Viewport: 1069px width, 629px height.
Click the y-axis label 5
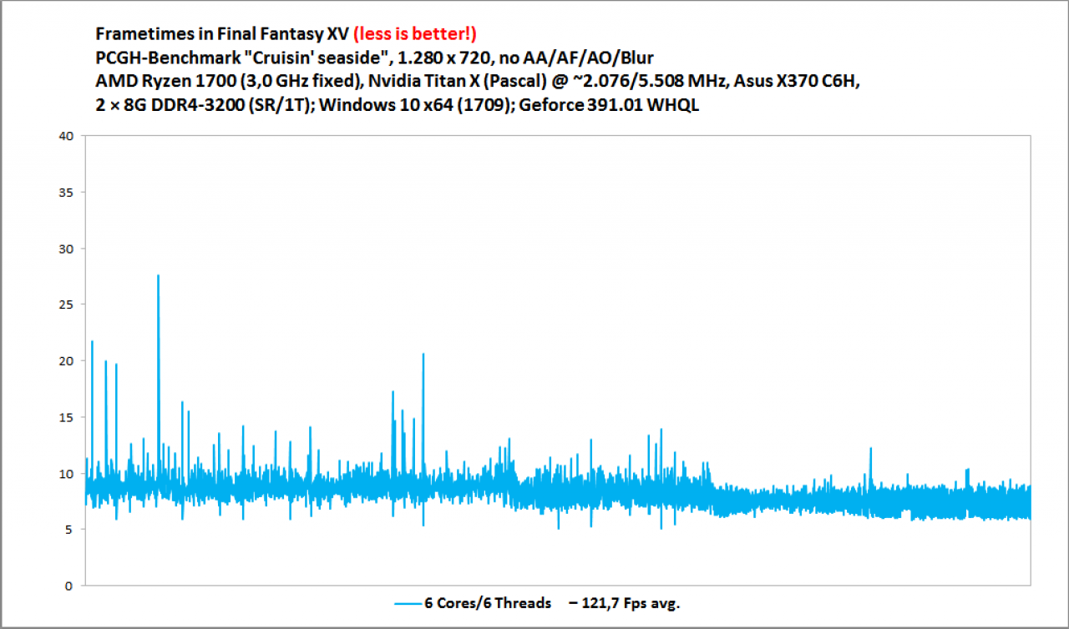pyautogui.click(x=70, y=530)
